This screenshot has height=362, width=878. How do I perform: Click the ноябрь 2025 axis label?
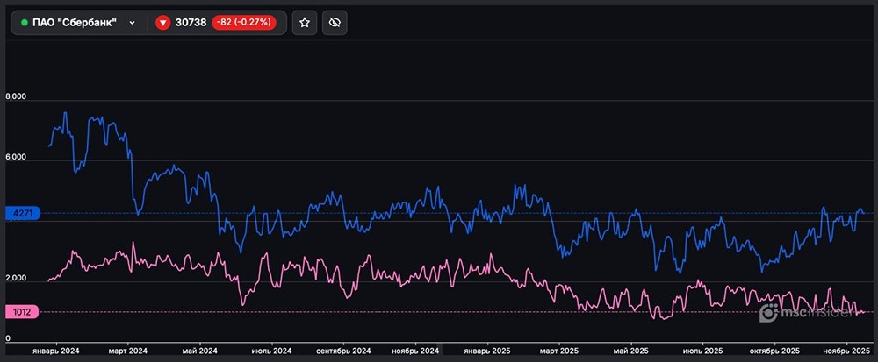point(845,350)
